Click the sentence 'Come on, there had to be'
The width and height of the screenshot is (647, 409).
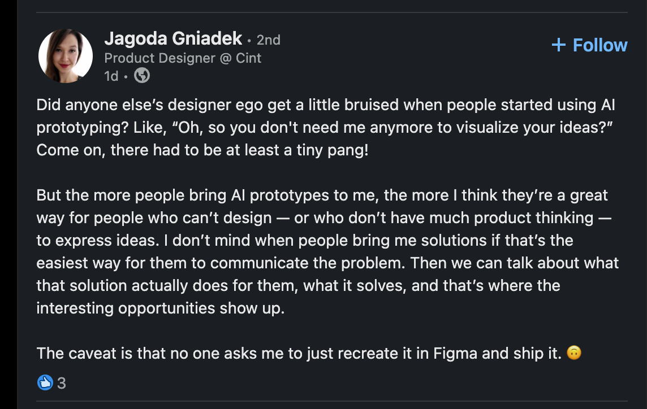(x=202, y=150)
